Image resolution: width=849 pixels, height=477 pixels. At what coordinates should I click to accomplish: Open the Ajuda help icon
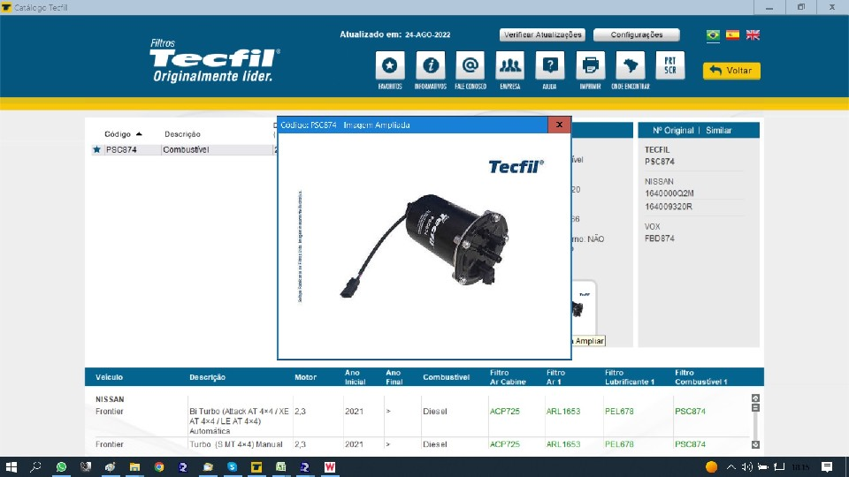550,66
